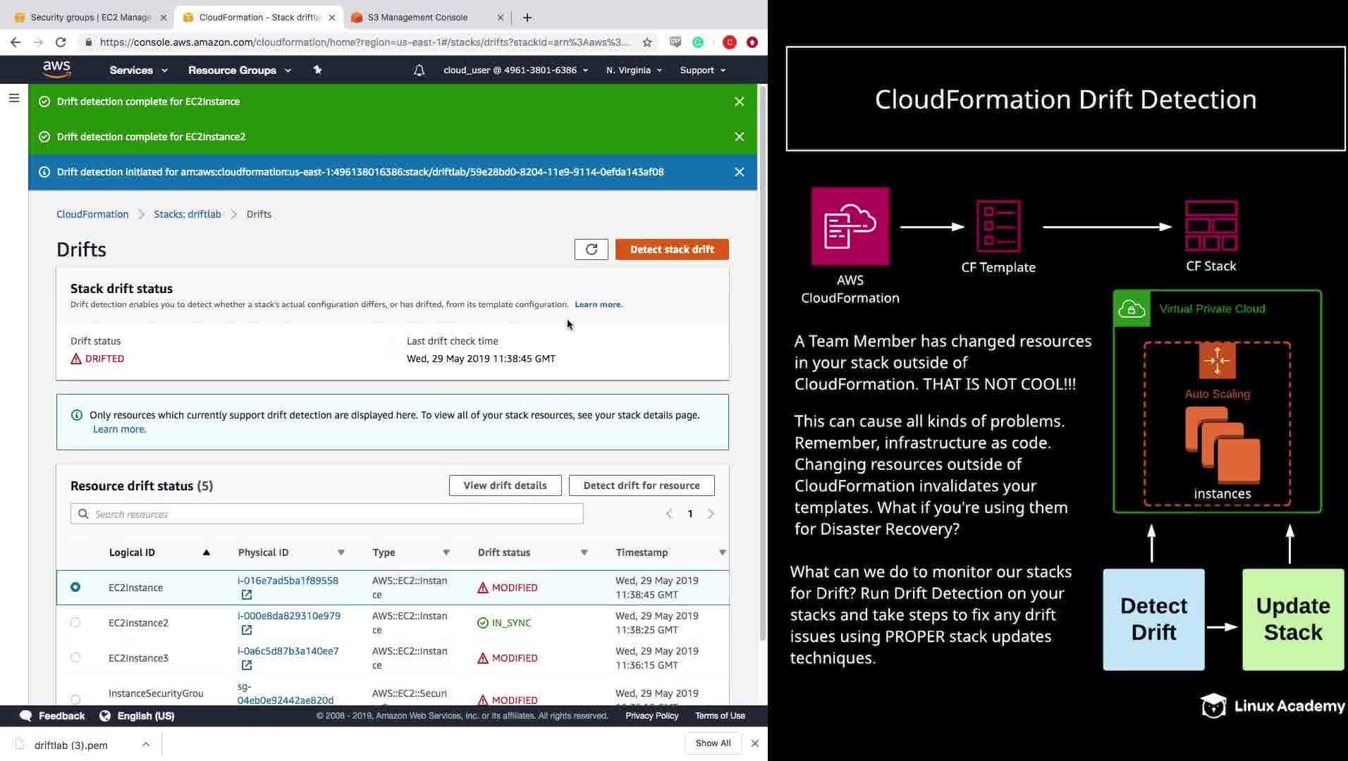Select the EC2Instance3 radio button
The width and height of the screenshot is (1348, 761).
(x=75, y=657)
